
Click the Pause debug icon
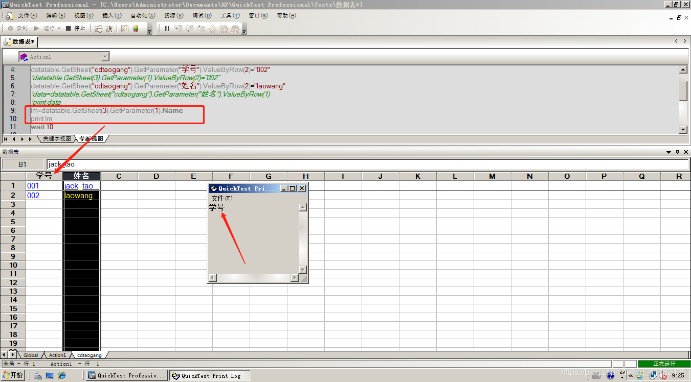coord(167,29)
